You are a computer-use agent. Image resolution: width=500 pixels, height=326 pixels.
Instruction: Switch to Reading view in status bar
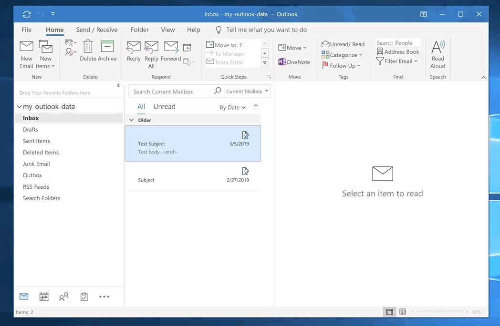coord(403,312)
